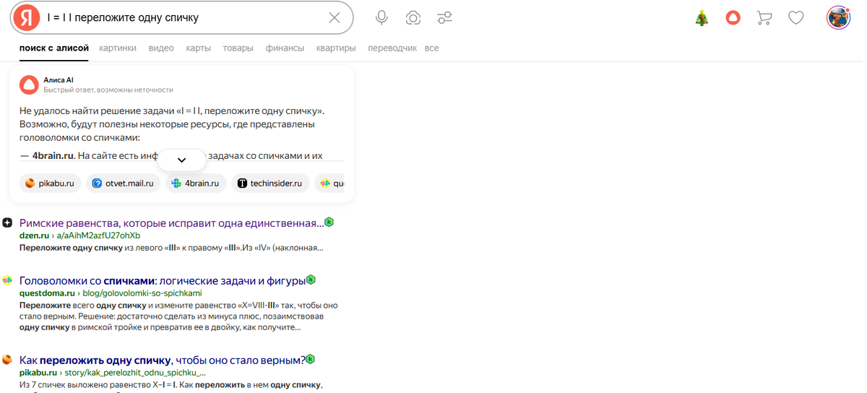Switch to 'переводчик' tab
The width and height of the screenshot is (867, 393).
click(392, 48)
